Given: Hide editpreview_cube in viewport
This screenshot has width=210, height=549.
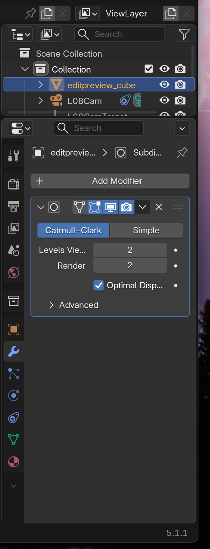Looking at the screenshot, I should (164, 84).
